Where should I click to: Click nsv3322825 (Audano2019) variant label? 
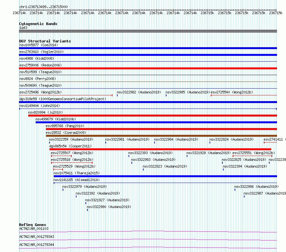244,160
